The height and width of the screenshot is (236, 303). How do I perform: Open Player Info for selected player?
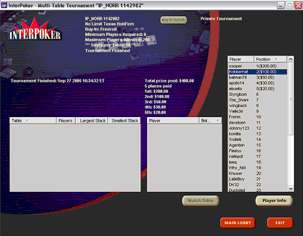click(x=274, y=201)
